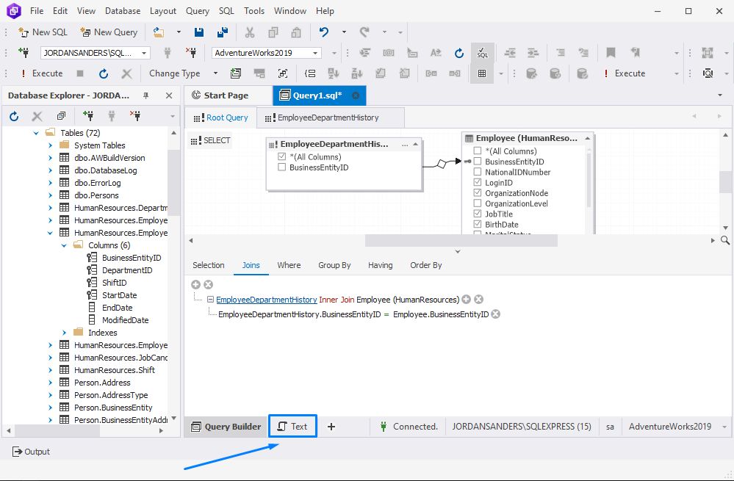Add a join using the plus icon above the tree
This screenshot has width=734, height=481.
195,284
